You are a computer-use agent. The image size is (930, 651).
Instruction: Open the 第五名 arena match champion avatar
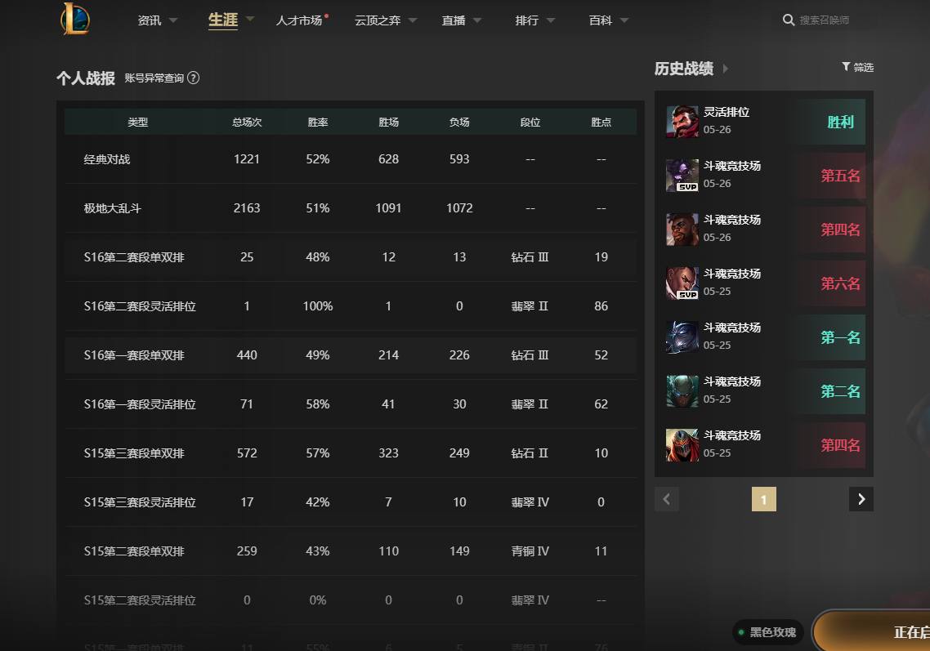[682, 176]
